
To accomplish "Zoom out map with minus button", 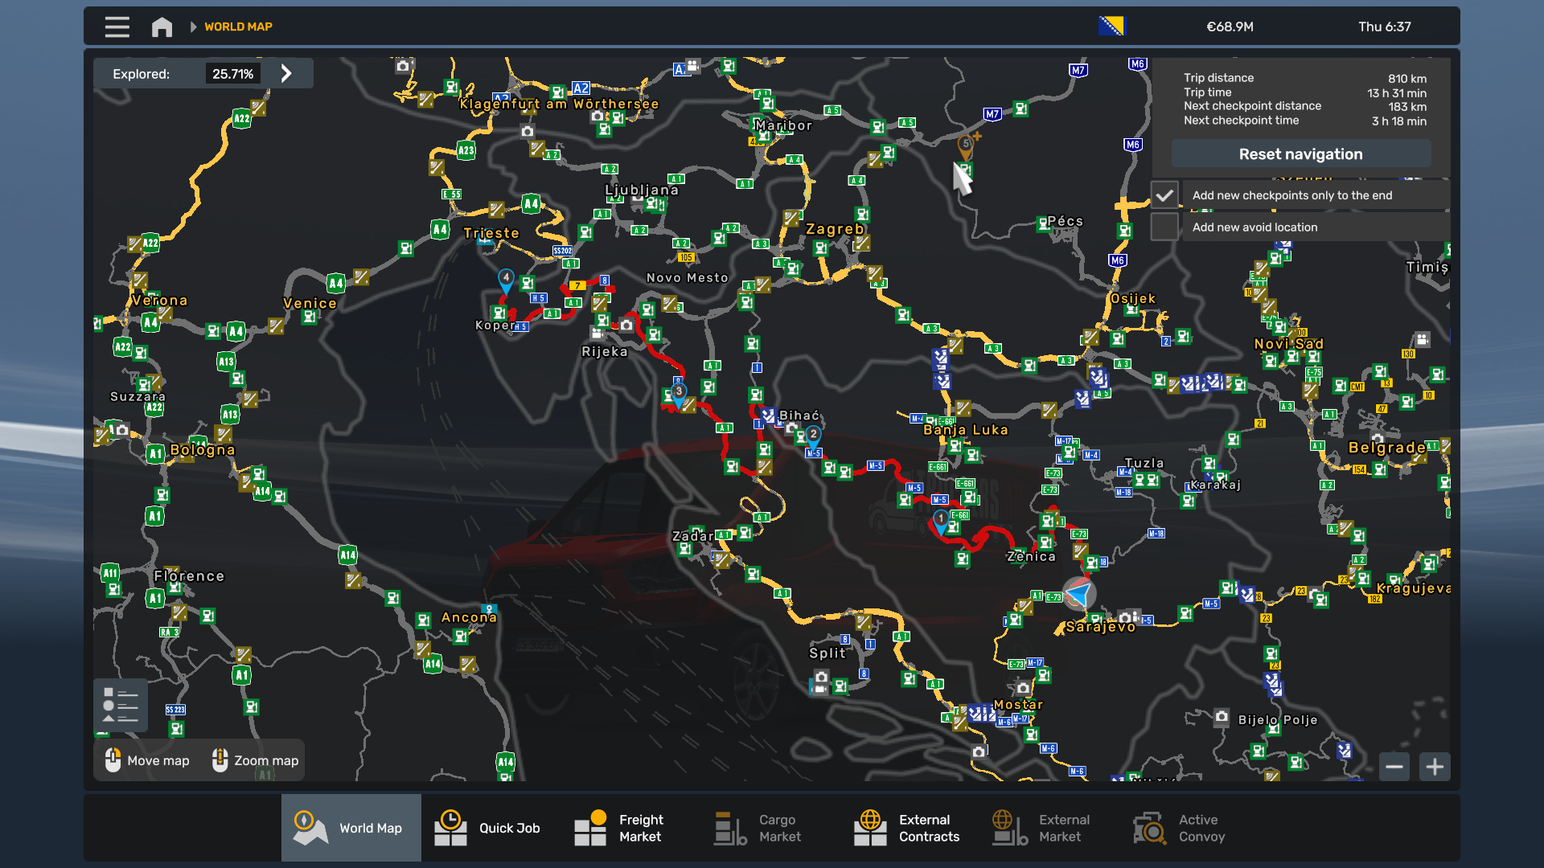I will [x=1394, y=767].
